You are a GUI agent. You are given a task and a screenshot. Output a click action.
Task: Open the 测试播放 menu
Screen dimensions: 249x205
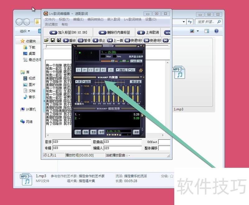(x=51, y=24)
